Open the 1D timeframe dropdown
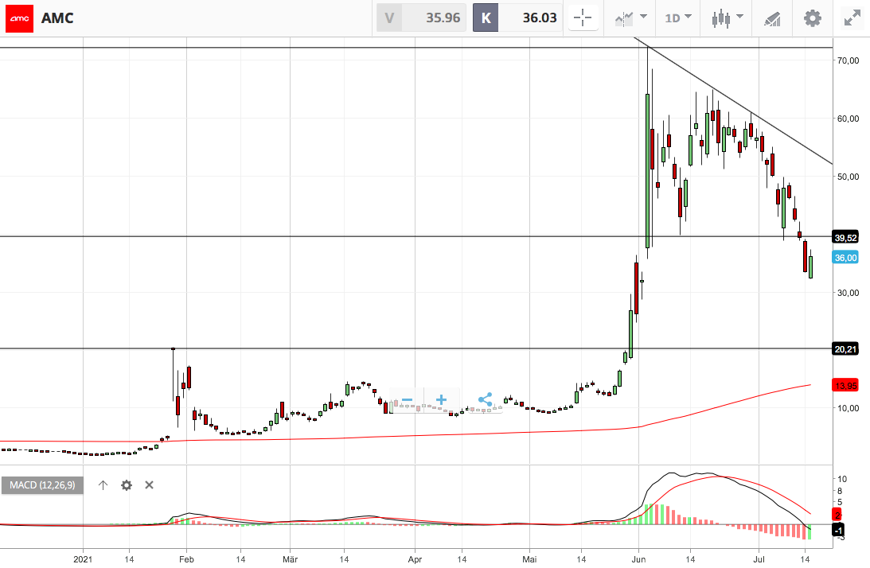The height and width of the screenshot is (568, 870). click(x=678, y=18)
